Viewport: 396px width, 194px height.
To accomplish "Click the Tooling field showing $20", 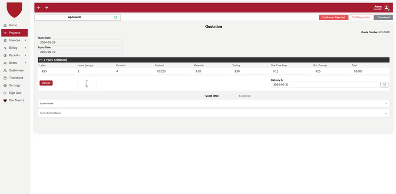I will (x=250, y=71).
